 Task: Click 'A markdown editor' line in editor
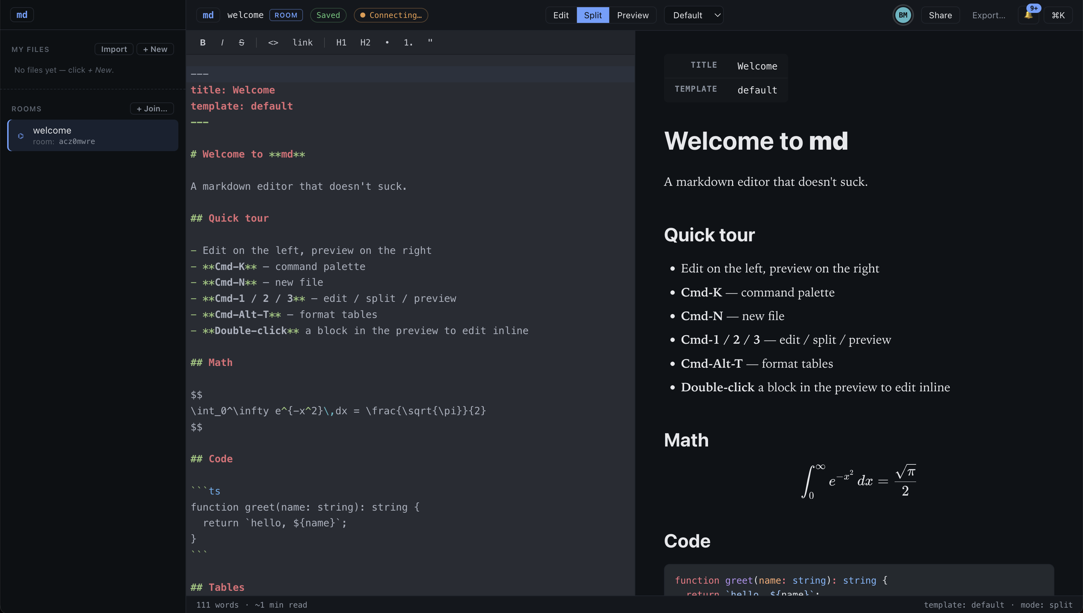(299, 186)
